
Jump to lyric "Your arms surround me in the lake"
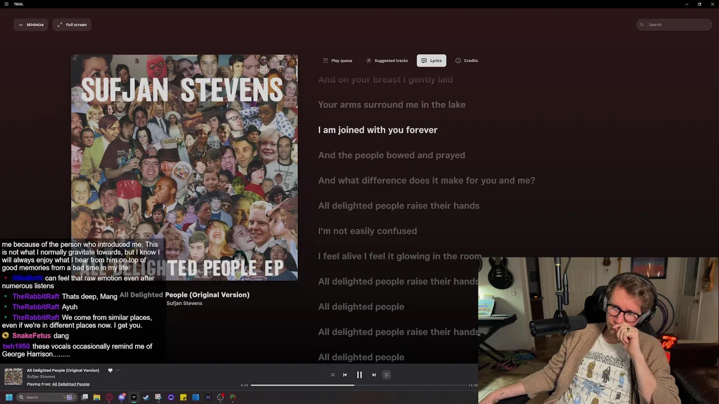coord(392,105)
